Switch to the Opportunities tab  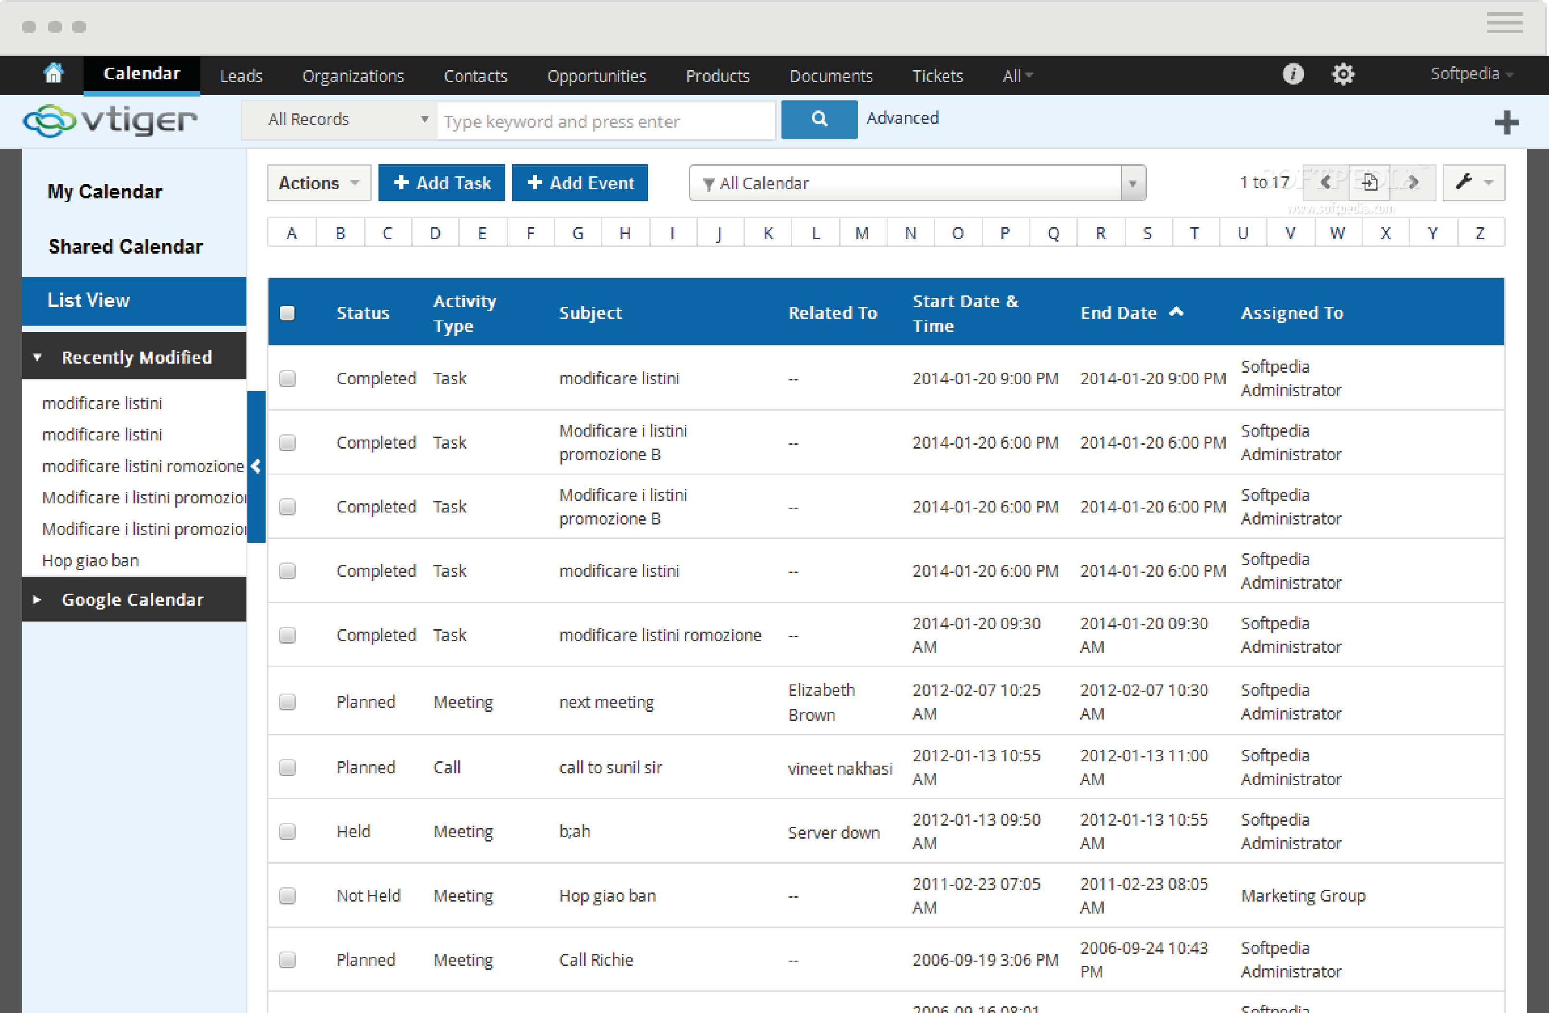pos(596,76)
